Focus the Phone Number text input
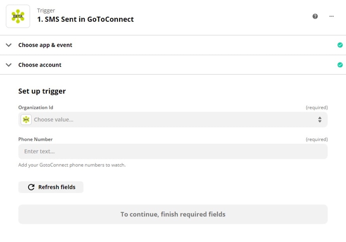346x242 pixels. point(173,151)
